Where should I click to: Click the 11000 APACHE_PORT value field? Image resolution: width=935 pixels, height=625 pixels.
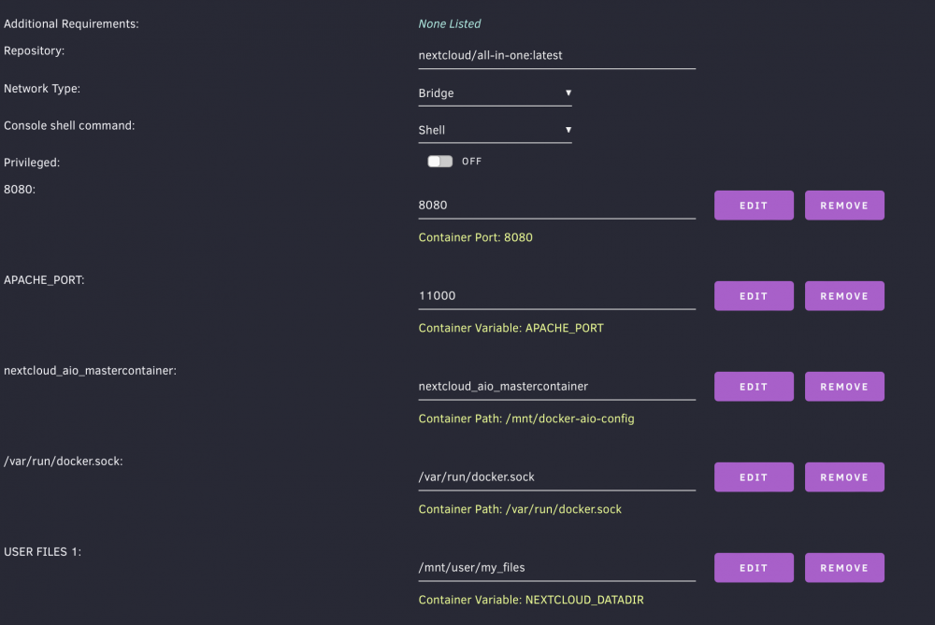[x=557, y=296]
